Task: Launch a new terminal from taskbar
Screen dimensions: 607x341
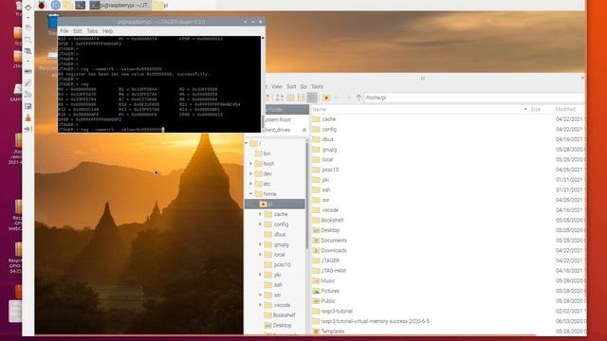Action: click(80, 5)
